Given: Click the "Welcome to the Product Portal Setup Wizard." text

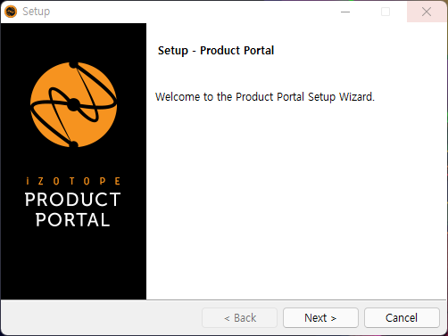Looking at the screenshot, I should coord(265,97).
